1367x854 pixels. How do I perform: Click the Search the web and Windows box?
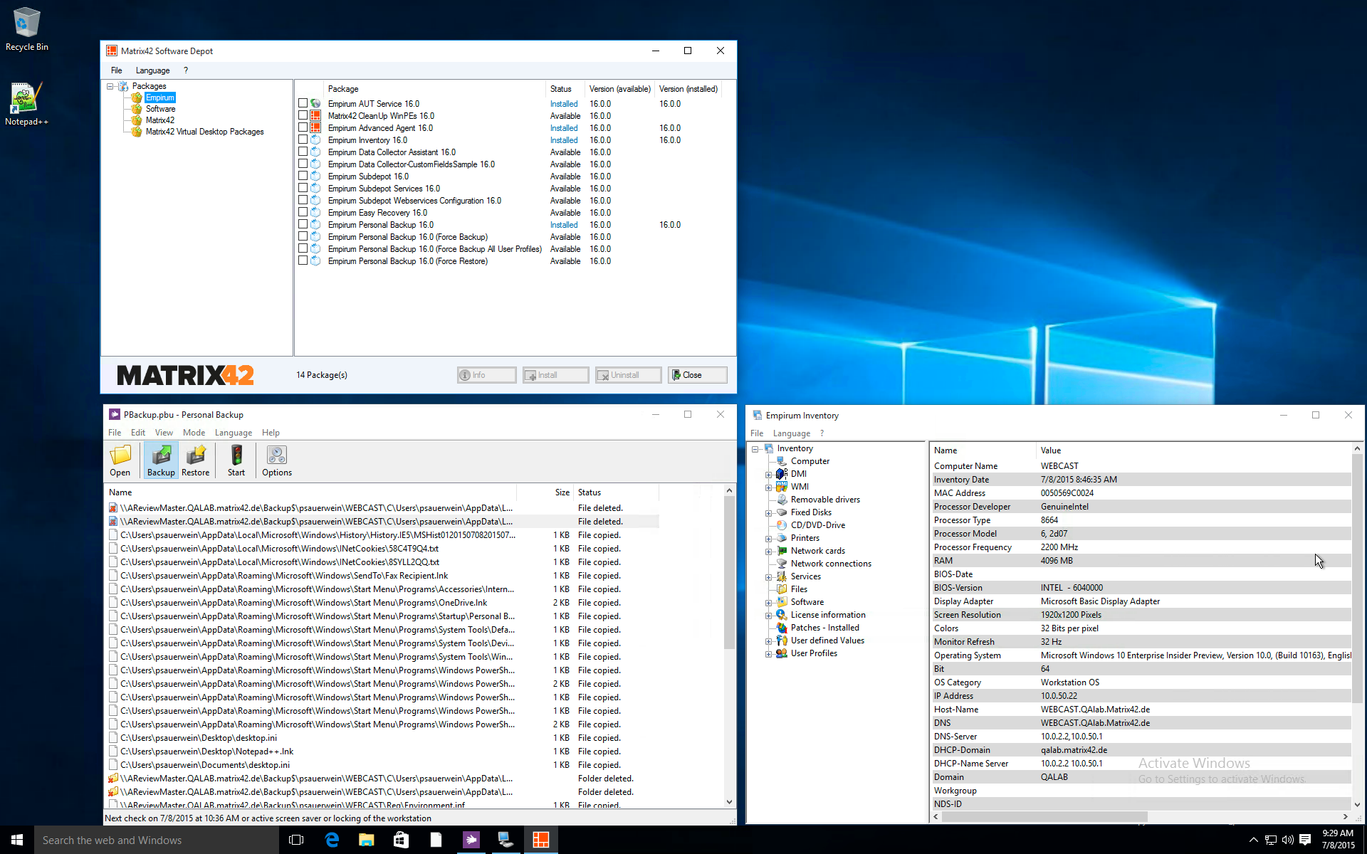[x=157, y=840]
